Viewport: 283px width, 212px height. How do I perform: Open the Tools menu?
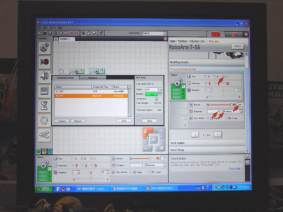(x=53, y=28)
